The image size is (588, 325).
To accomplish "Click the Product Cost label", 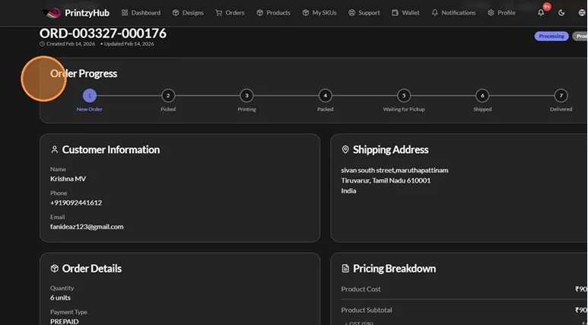I will [361, 289].
